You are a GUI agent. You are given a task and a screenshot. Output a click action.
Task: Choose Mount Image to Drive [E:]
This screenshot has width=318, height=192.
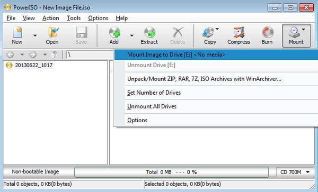pyautogui.click(x=216, y=54)
